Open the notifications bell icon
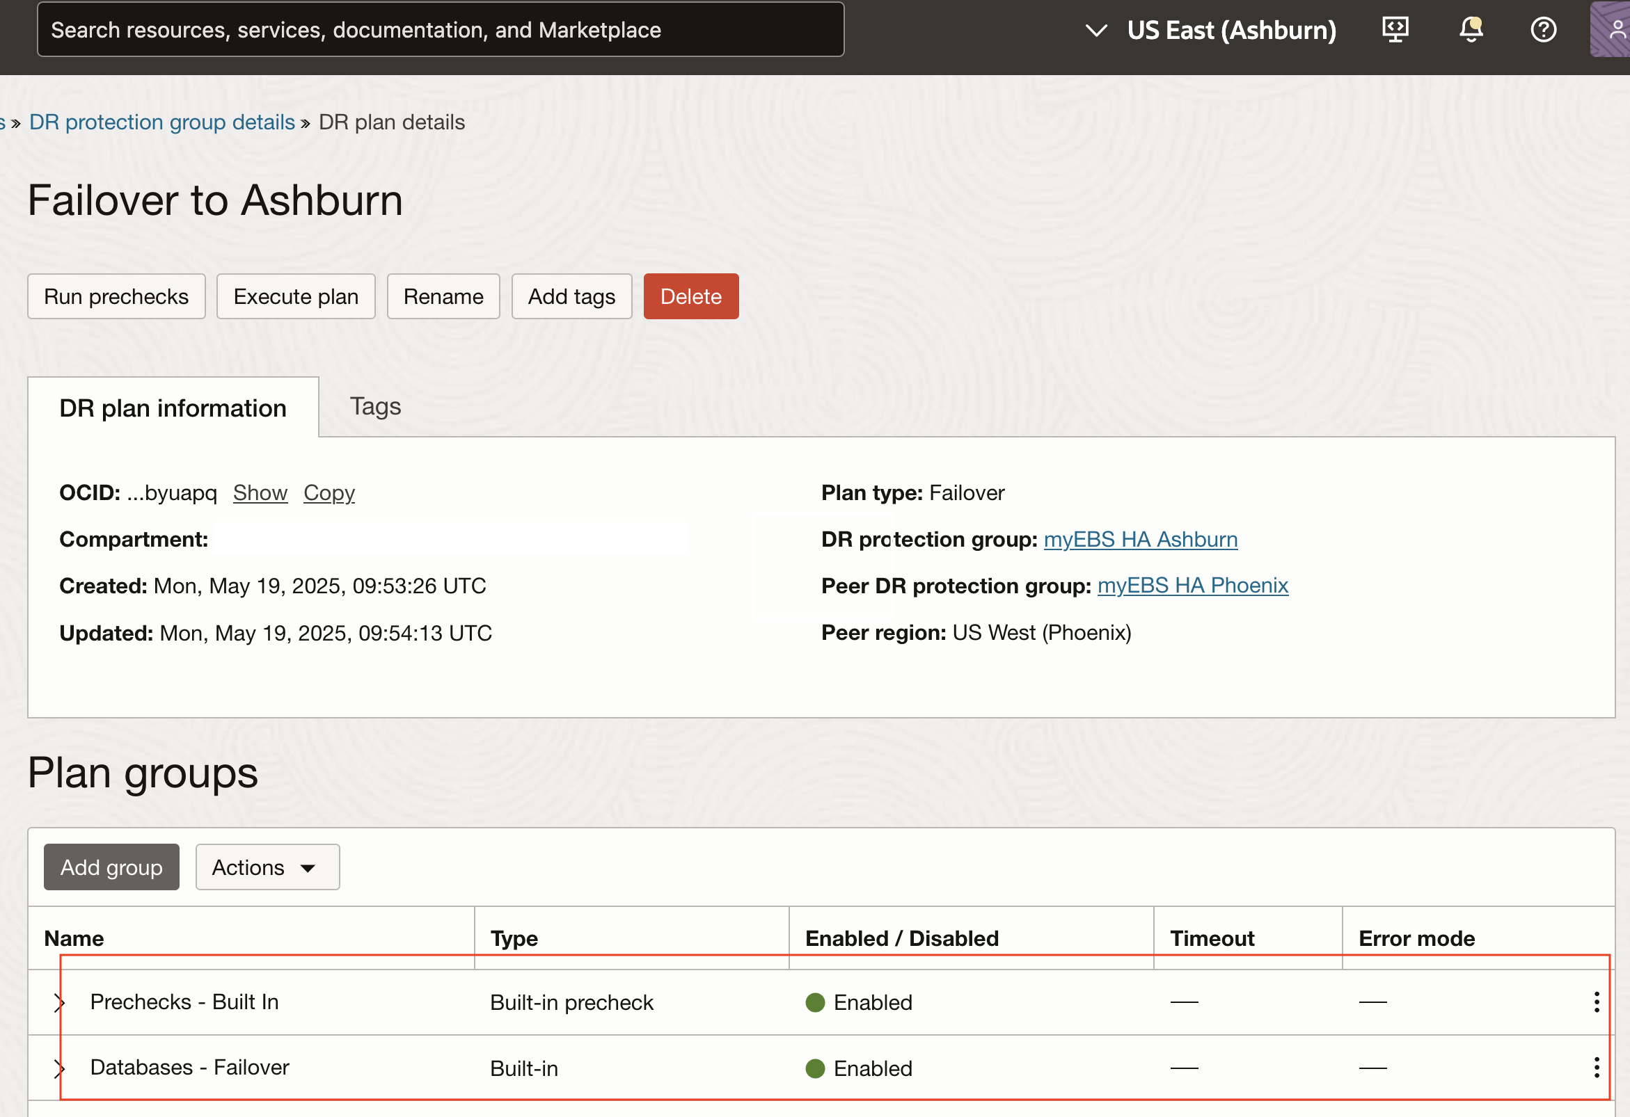Viewport: 1630px width, 1117px height. [x=1471, y=29]
